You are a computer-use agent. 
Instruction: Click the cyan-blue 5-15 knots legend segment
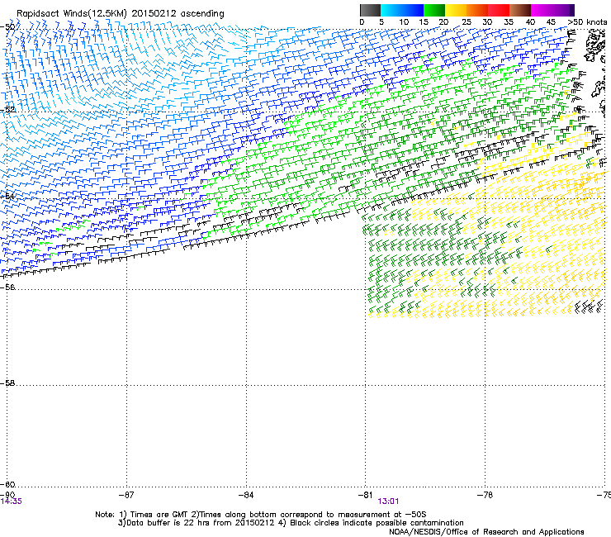[x=402, y=10]
